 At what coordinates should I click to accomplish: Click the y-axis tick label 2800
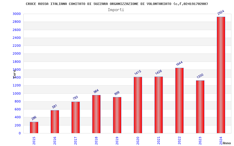click(x=17, y=22)
